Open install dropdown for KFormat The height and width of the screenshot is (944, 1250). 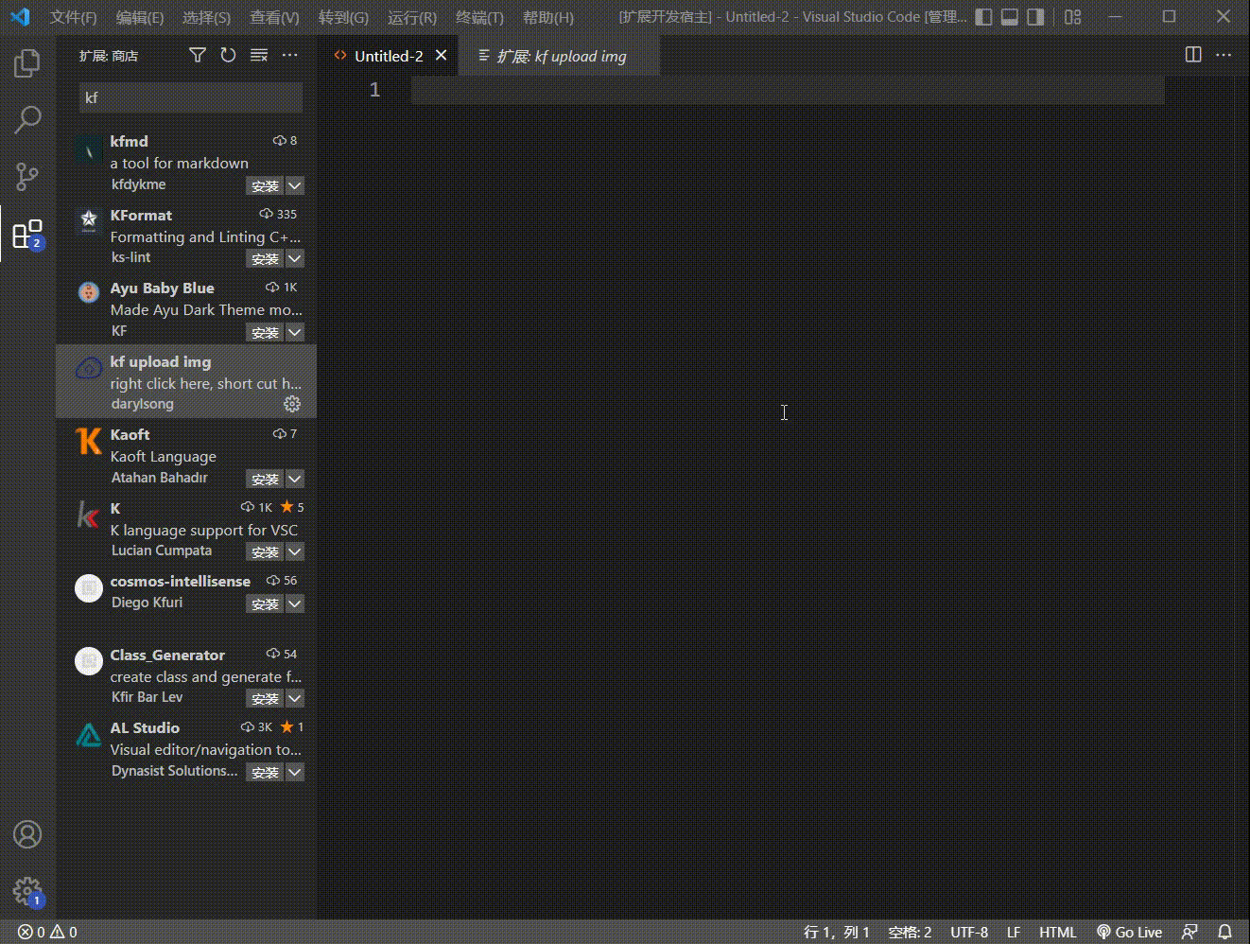coord(295,258)
